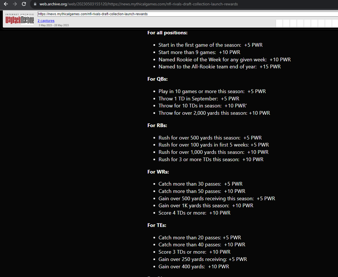Select 'Throw for 10 TDs in season' line
The height and width of the screenshot is (277, 338).
coord(203,106)
